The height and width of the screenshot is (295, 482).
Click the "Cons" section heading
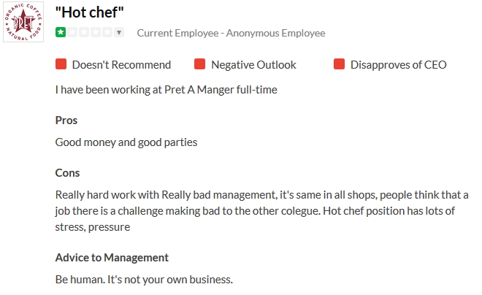68,173
